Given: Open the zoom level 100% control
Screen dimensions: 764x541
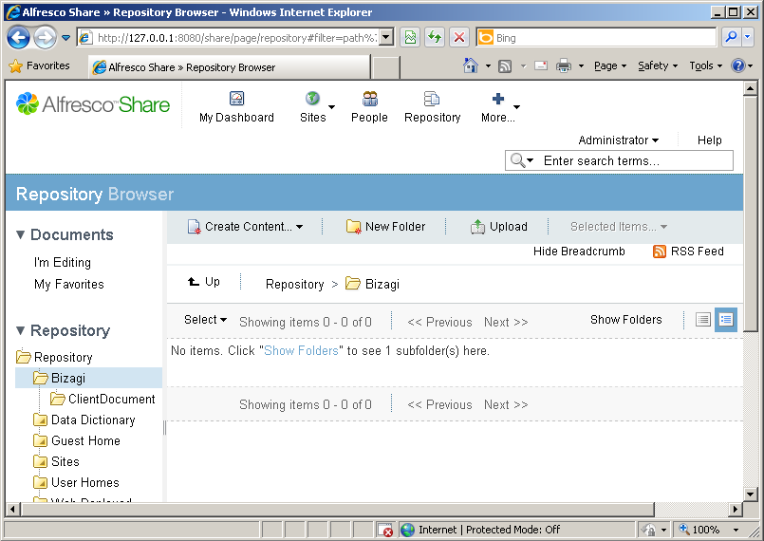Looking at the screenshot, I should [709, 530].
